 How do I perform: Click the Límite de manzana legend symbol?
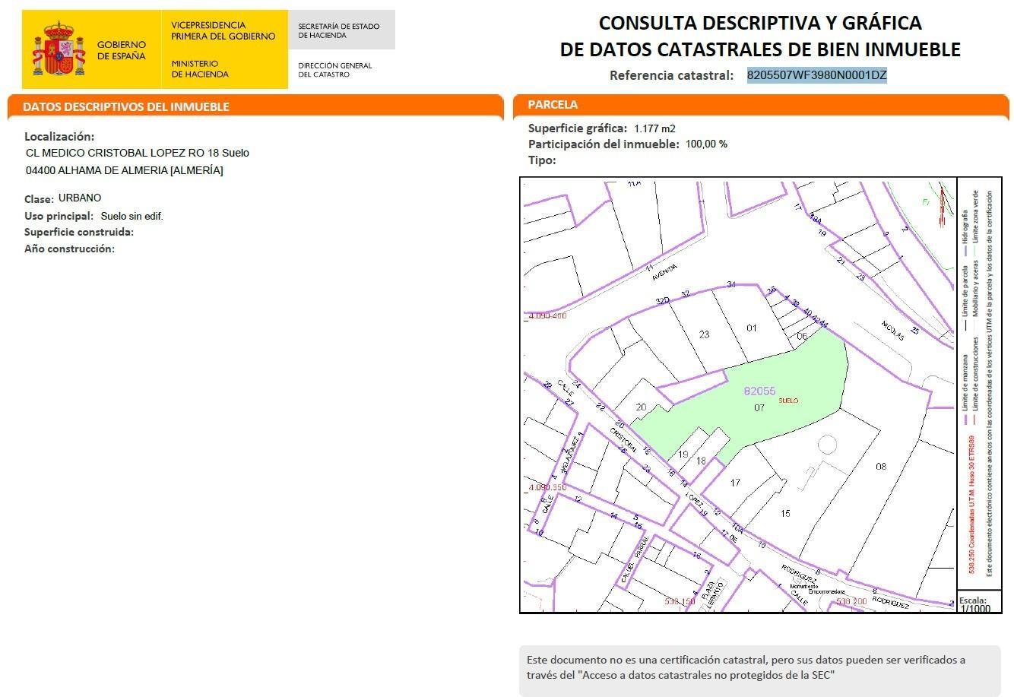point(965,418)
